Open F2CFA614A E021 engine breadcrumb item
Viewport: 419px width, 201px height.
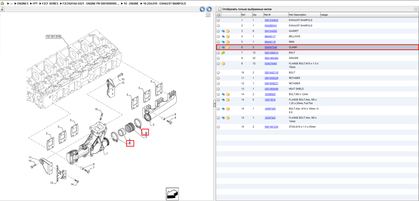tap(91, 4)
